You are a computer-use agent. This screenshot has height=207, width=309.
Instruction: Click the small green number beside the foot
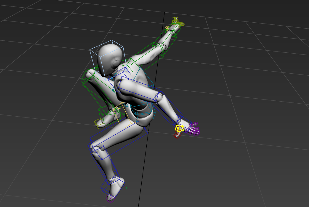[126, 188]
